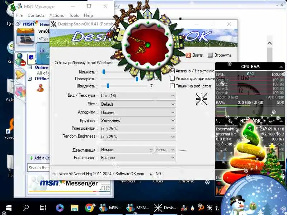Open Task View from the taskbar
This screenshot has width=287, height=215.
click(x=43, y=208)
